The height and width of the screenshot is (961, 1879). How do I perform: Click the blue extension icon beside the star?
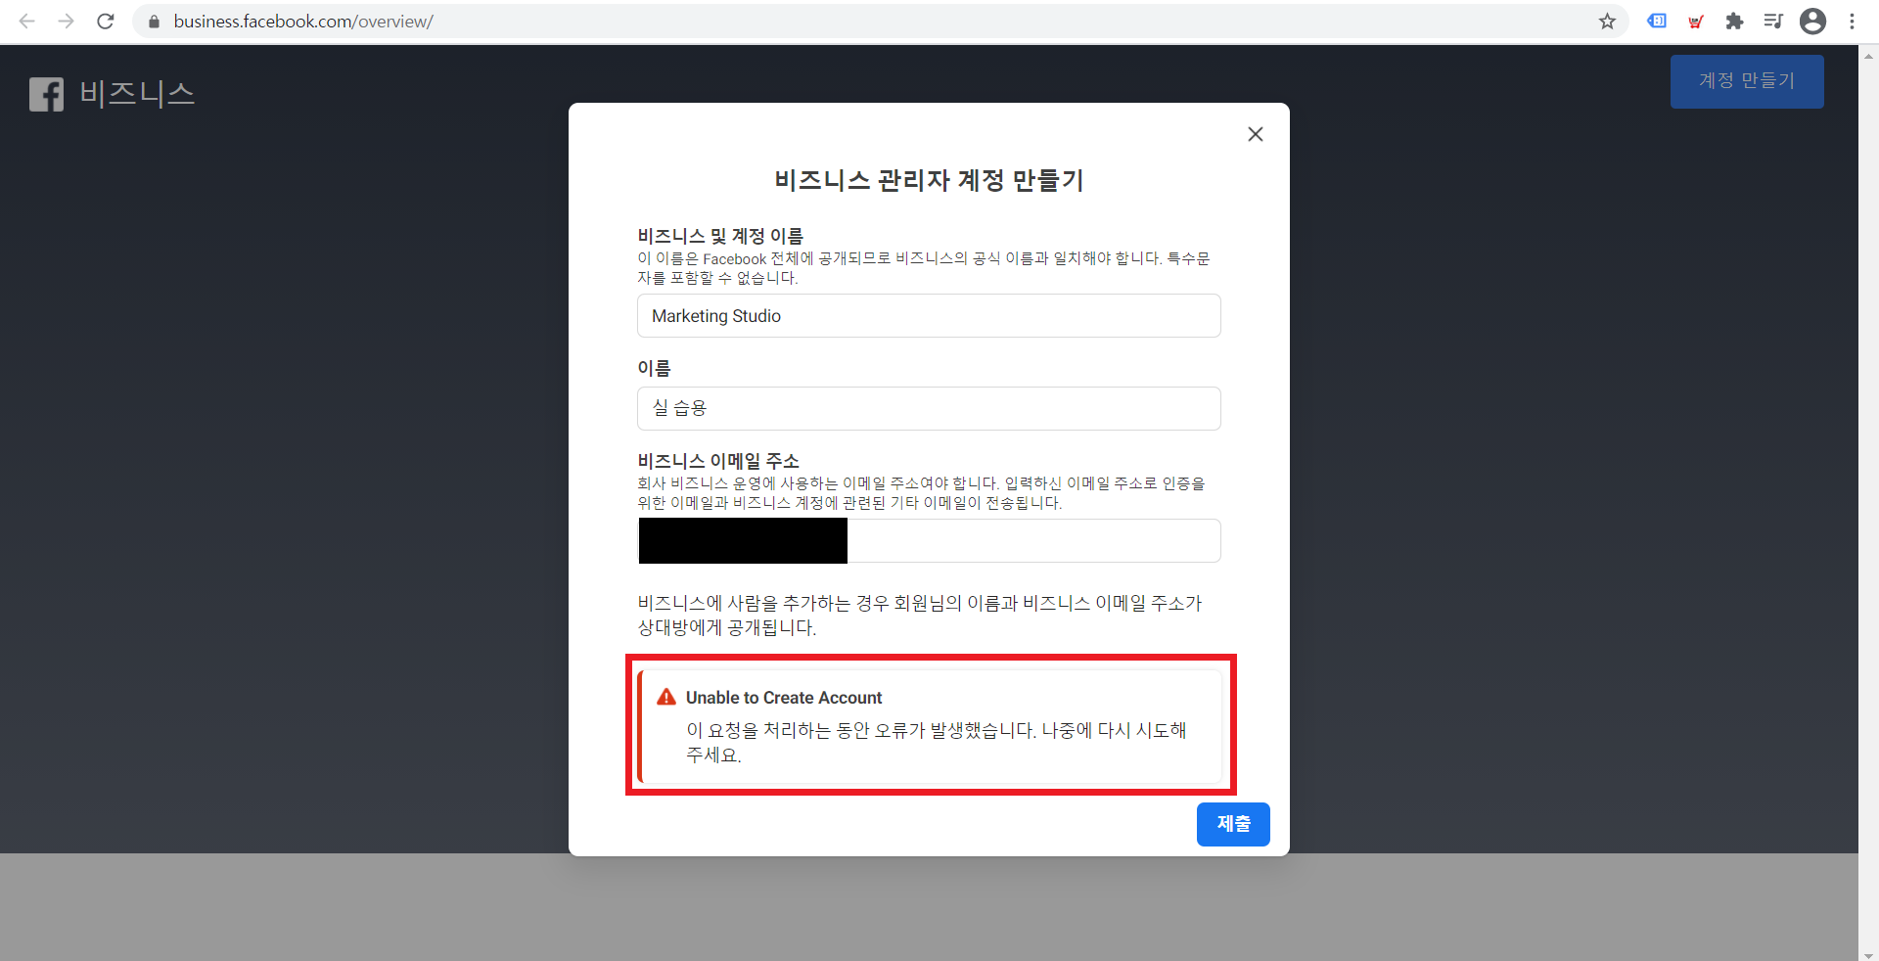(1657, 21)
